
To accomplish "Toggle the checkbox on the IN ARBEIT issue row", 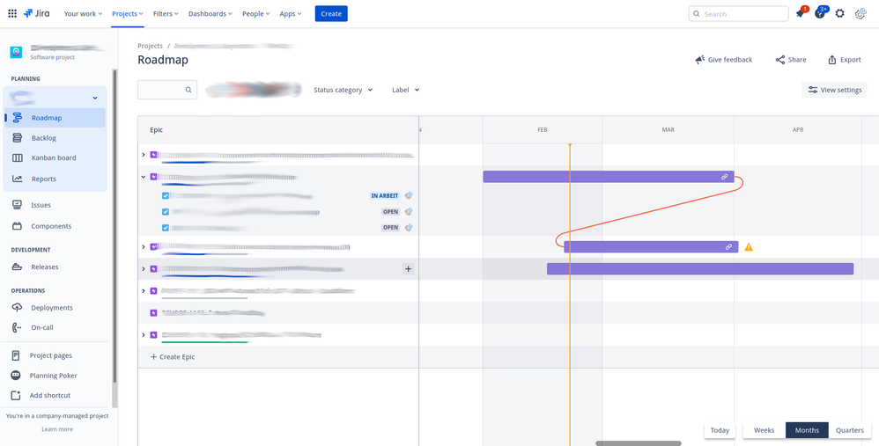I will click(x=166, y=195).
